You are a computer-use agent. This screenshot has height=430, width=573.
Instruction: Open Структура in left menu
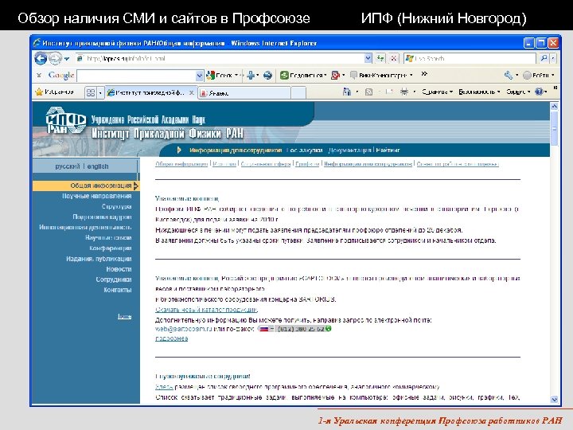116,206
